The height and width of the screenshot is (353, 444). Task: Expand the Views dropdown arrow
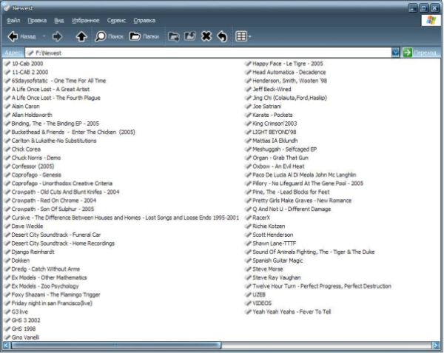tap(249, 36)
